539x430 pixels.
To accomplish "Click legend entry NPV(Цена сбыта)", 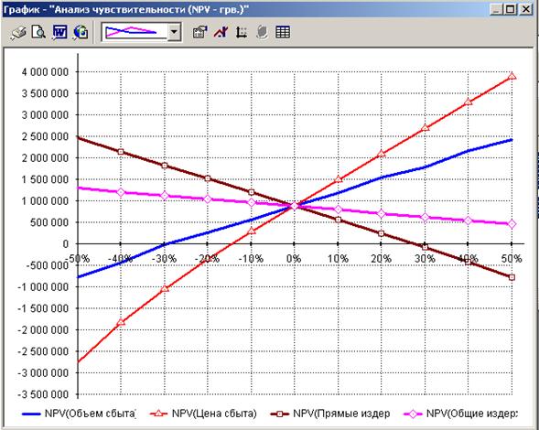I will click(x=203, y=414).
